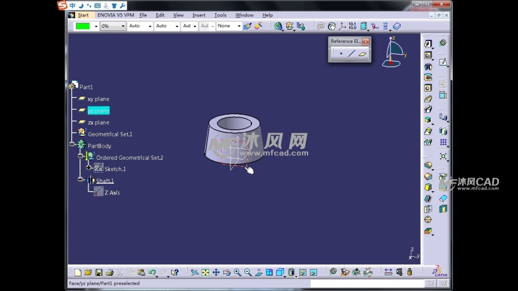Select the Mirror tool
This screenshot has width=518, height=291.
(443, 131)
